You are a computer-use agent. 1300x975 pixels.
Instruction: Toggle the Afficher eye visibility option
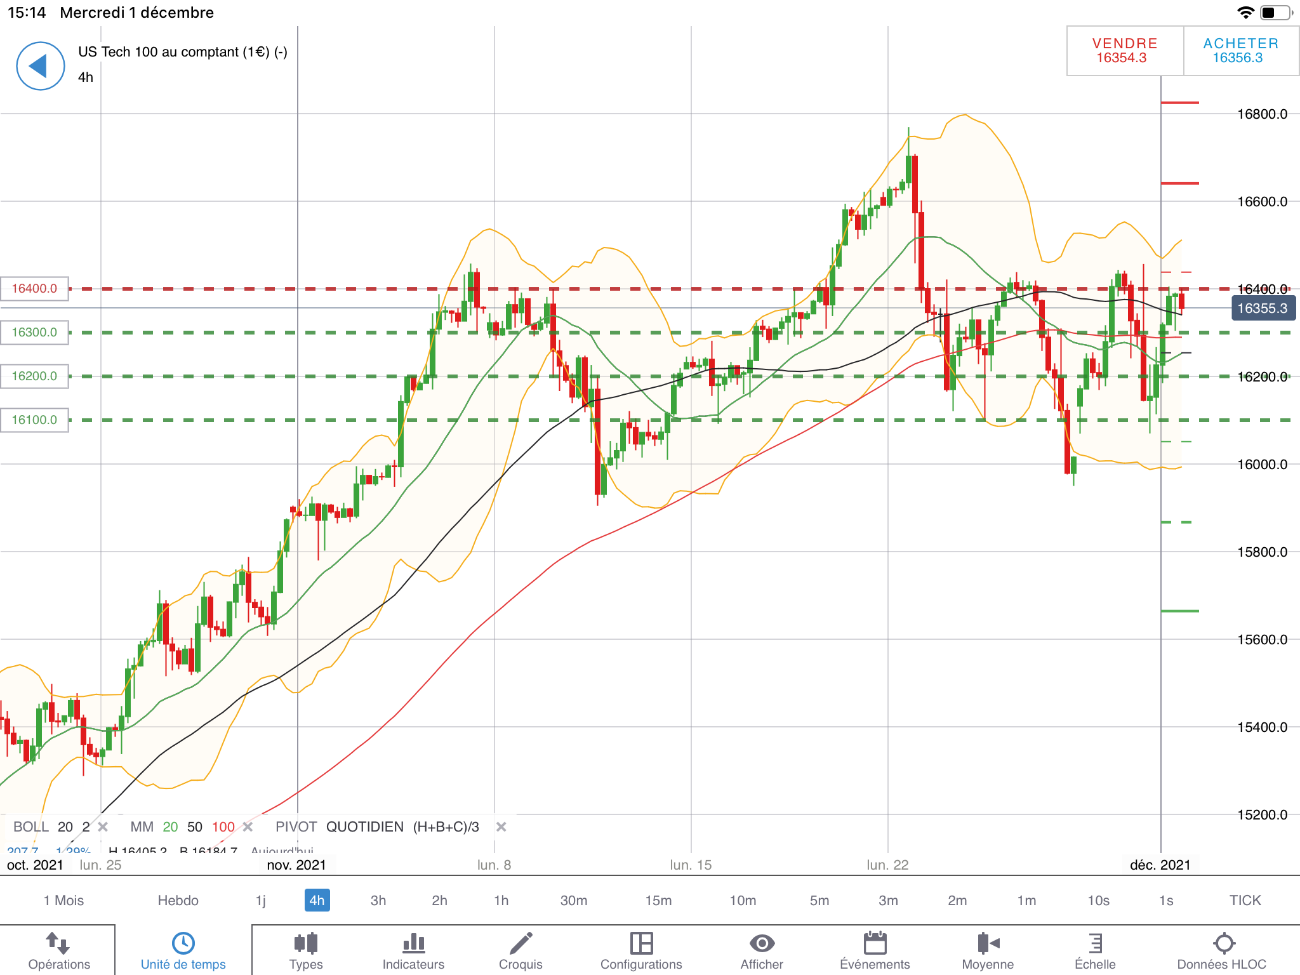pos(762,944)
